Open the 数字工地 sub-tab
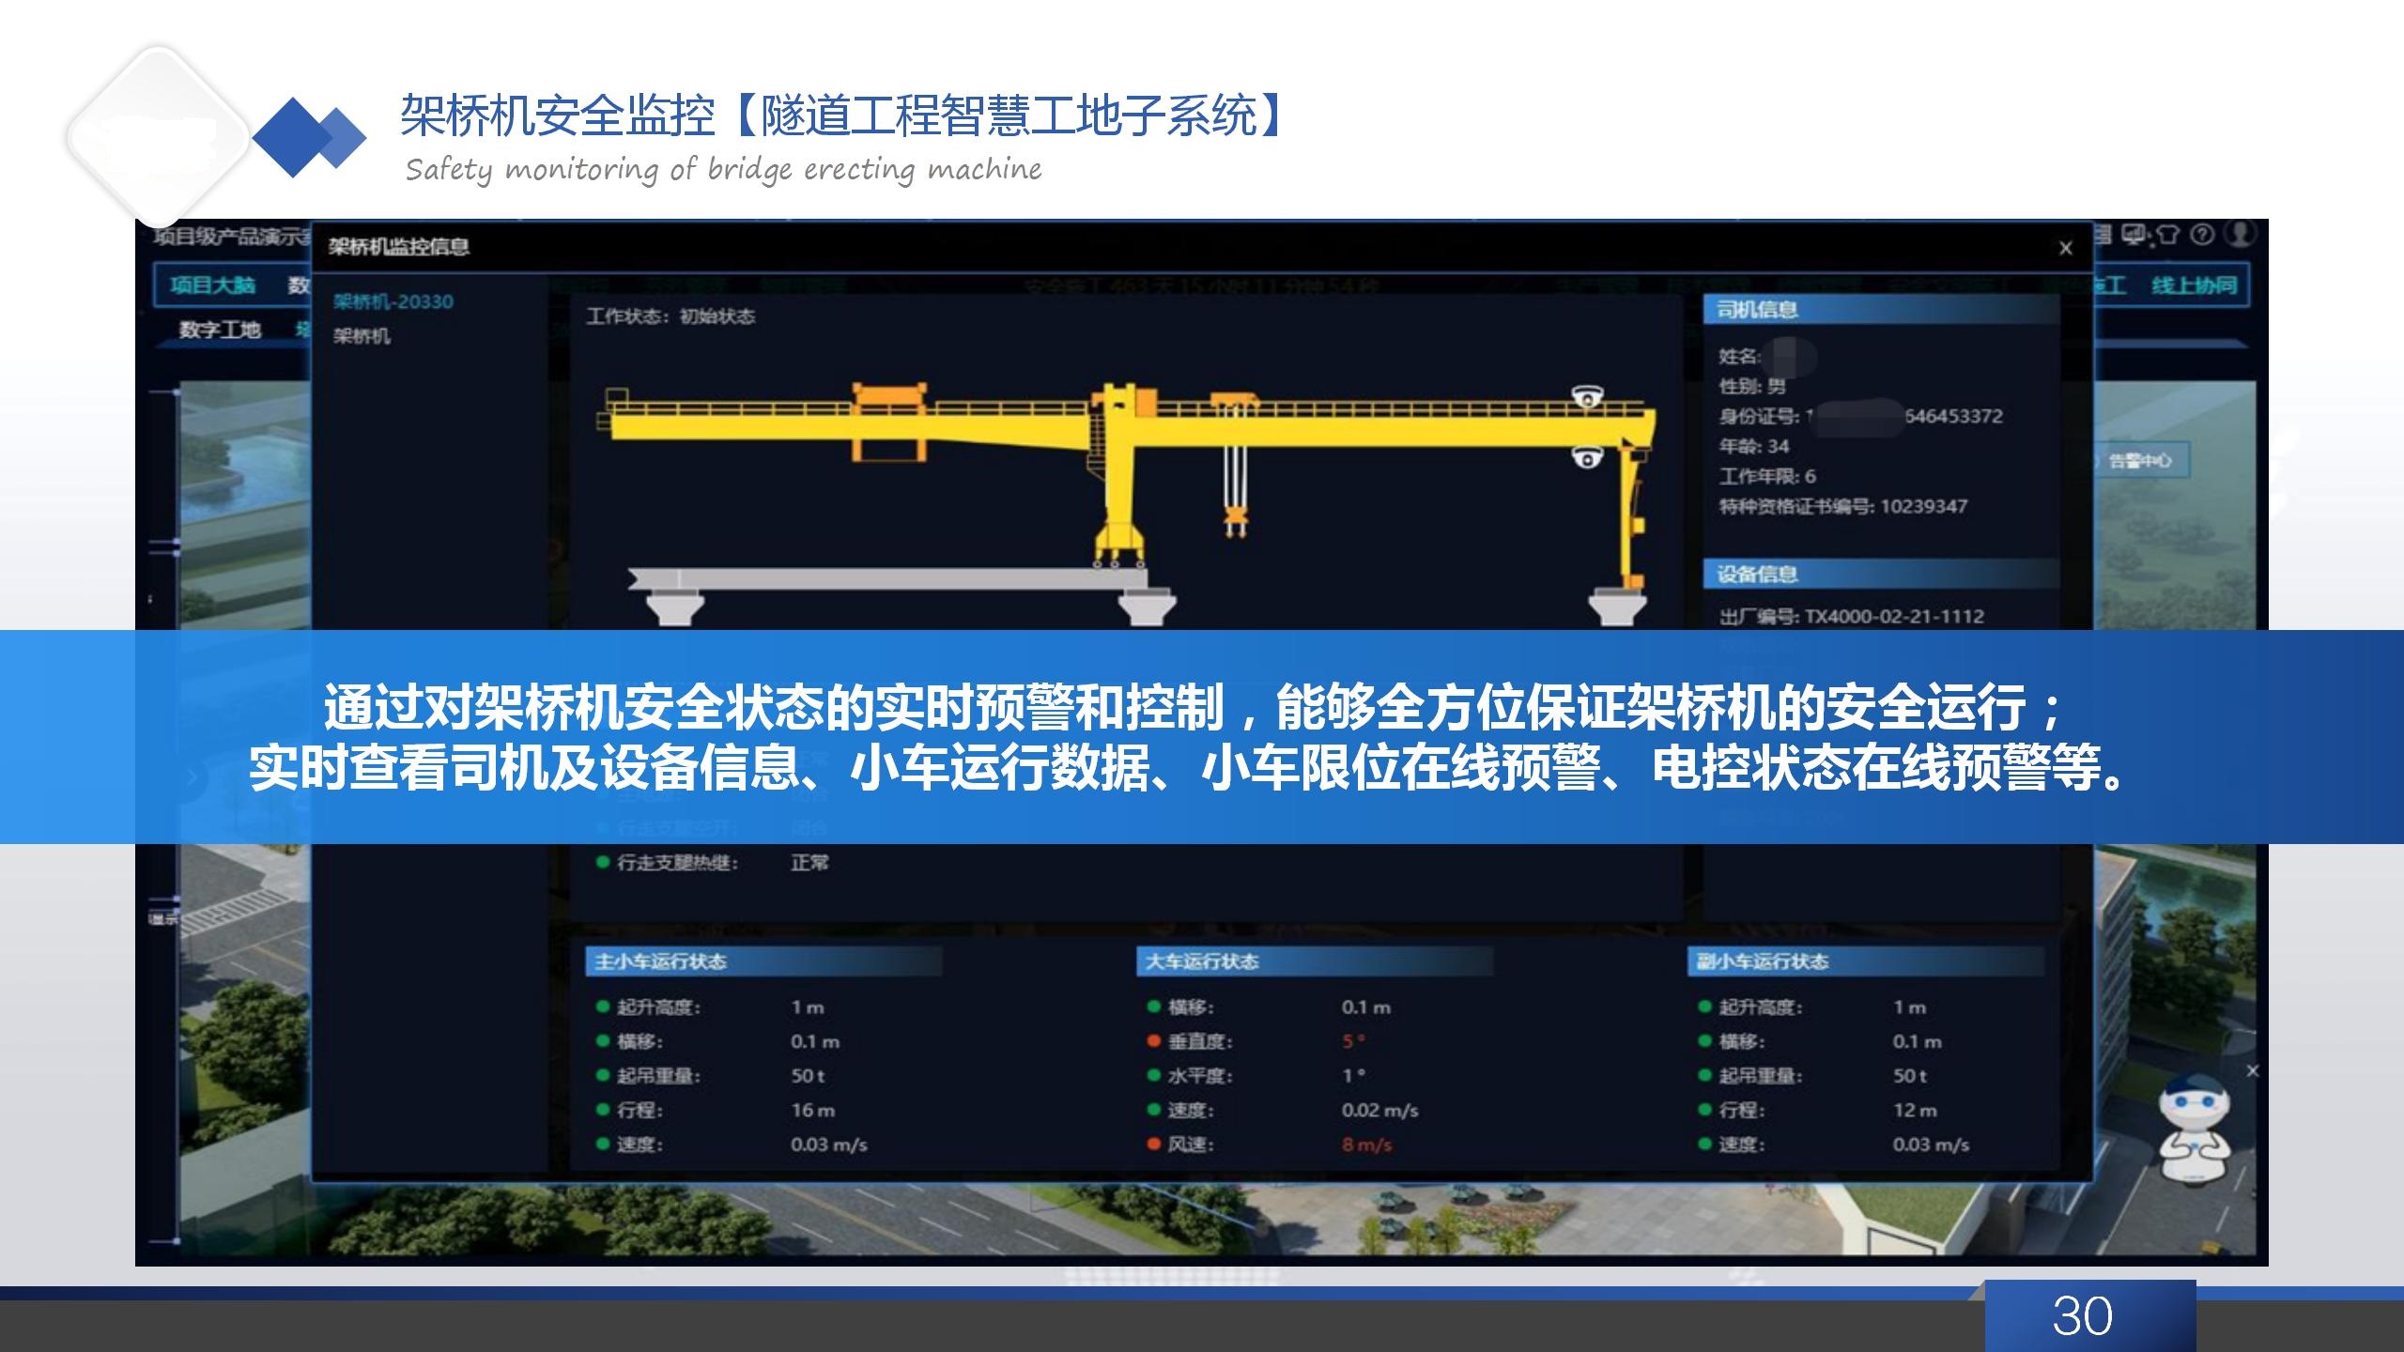Screen dimensions: 2404x1352 tap(221, 330)
